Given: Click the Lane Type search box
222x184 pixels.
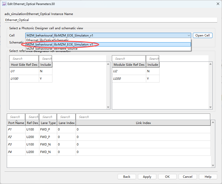Looking at the screenshot, I should click(x=48, y=117).
